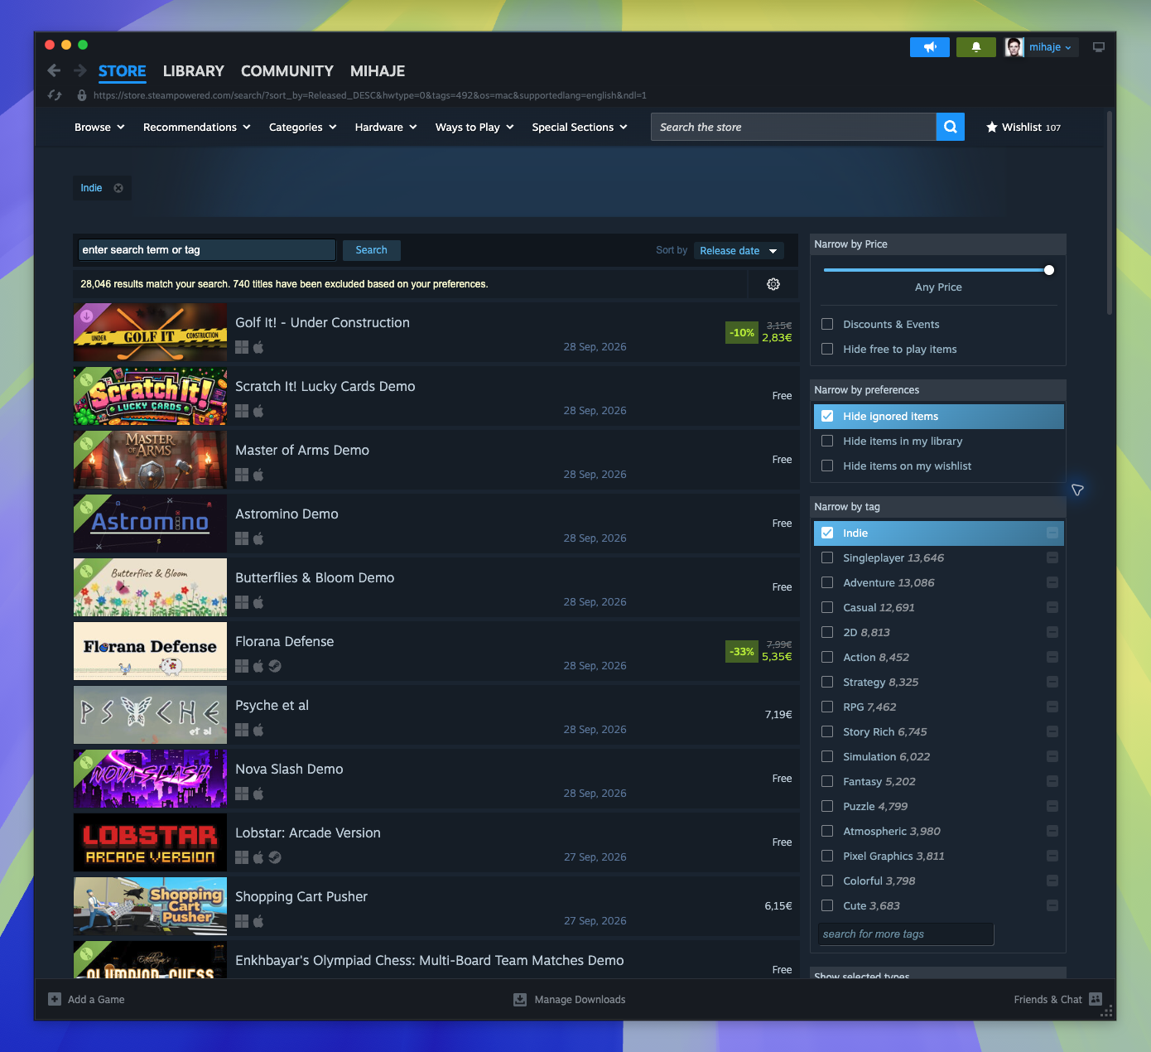Toggle Hide free to play items

(827, 349)
